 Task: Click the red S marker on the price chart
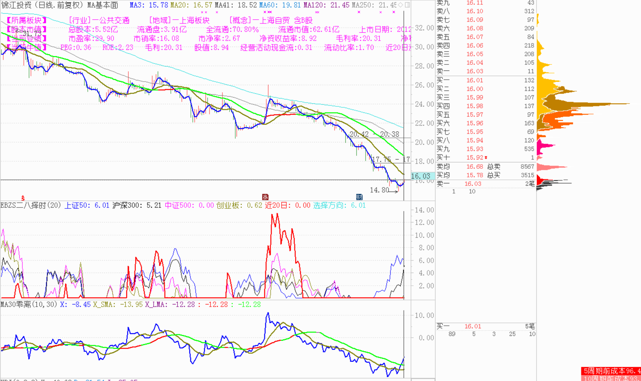tap(23, 198)
